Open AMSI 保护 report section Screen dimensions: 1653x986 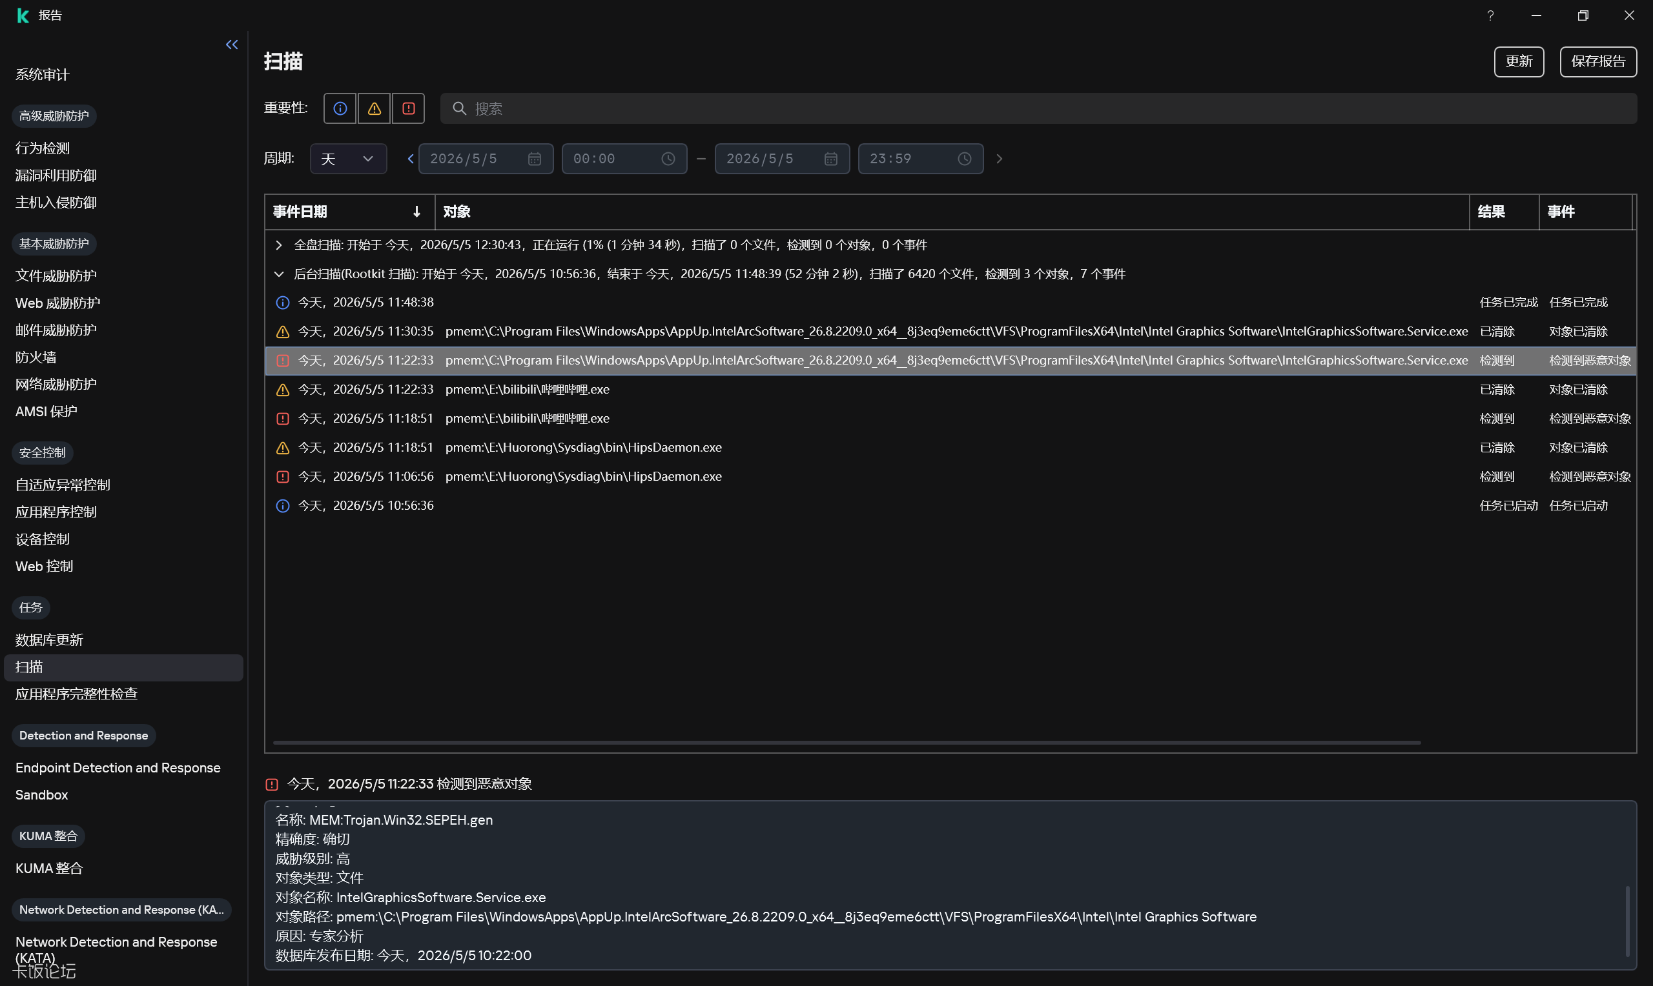[x=46, y=412]
